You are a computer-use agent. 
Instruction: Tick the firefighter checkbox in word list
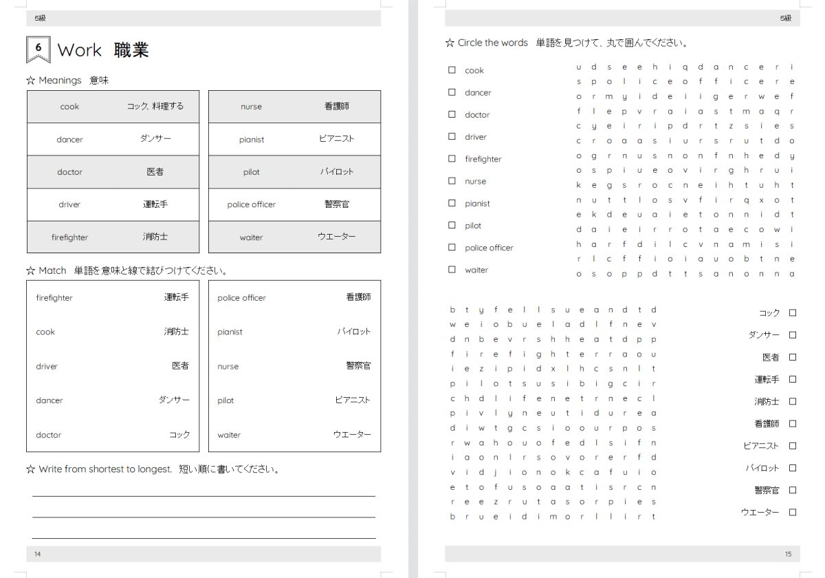coord(452,159)
